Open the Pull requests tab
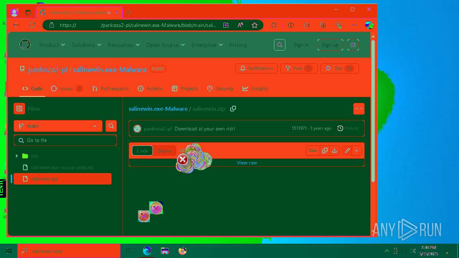 pyautogui.click(x=110, y=89)
